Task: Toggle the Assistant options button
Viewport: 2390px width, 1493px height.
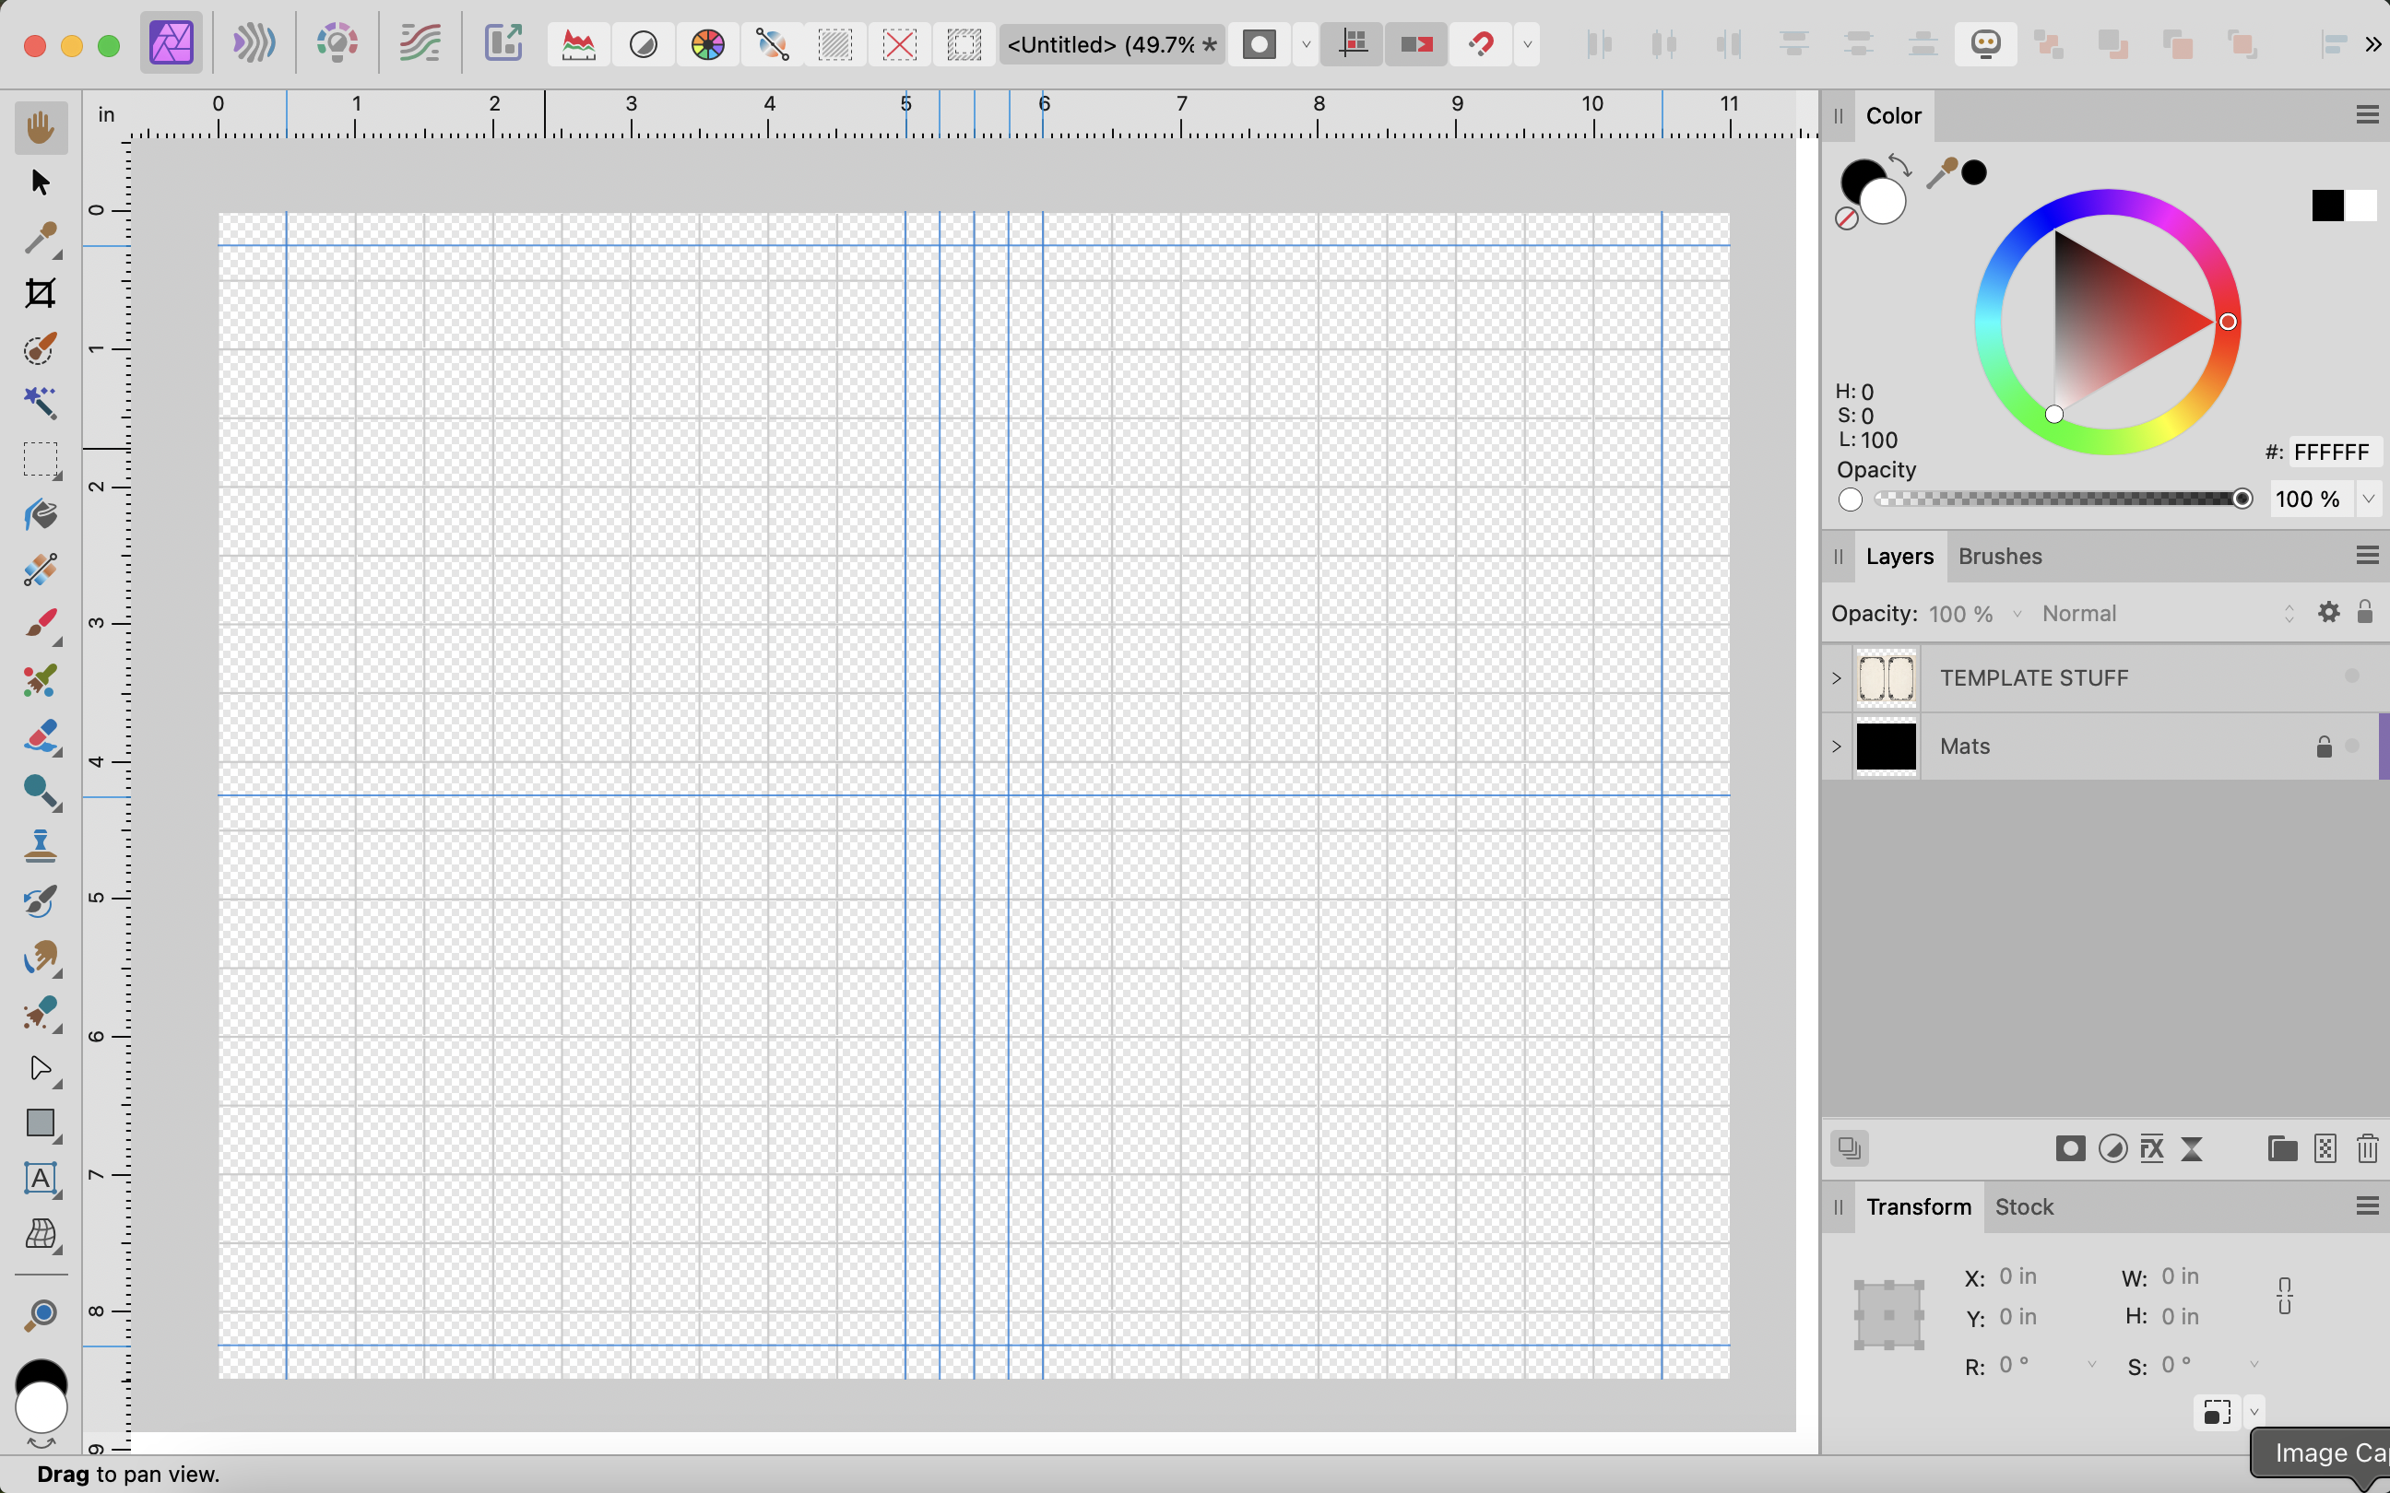Action: coord(1985,44)
